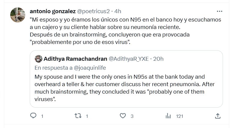
Task: Click the Spanish main tweet text
Action: pos(120,31)
